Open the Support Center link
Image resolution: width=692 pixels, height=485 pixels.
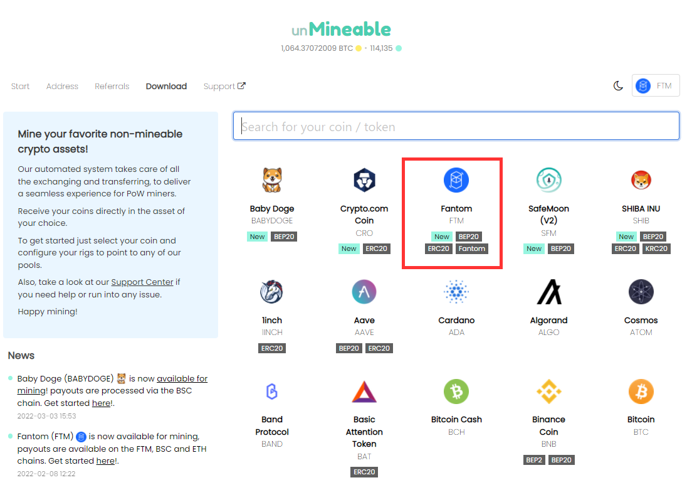142,282
